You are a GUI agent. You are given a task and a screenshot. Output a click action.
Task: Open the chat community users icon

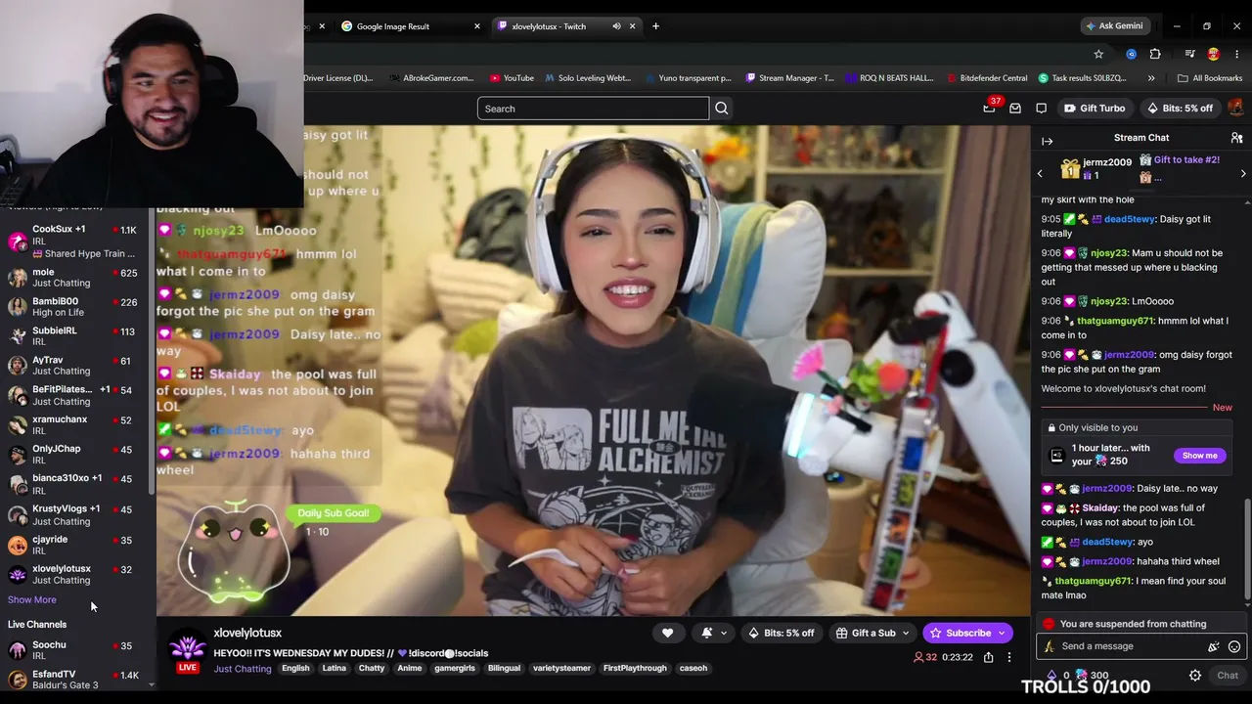(x=1236, y=138)
